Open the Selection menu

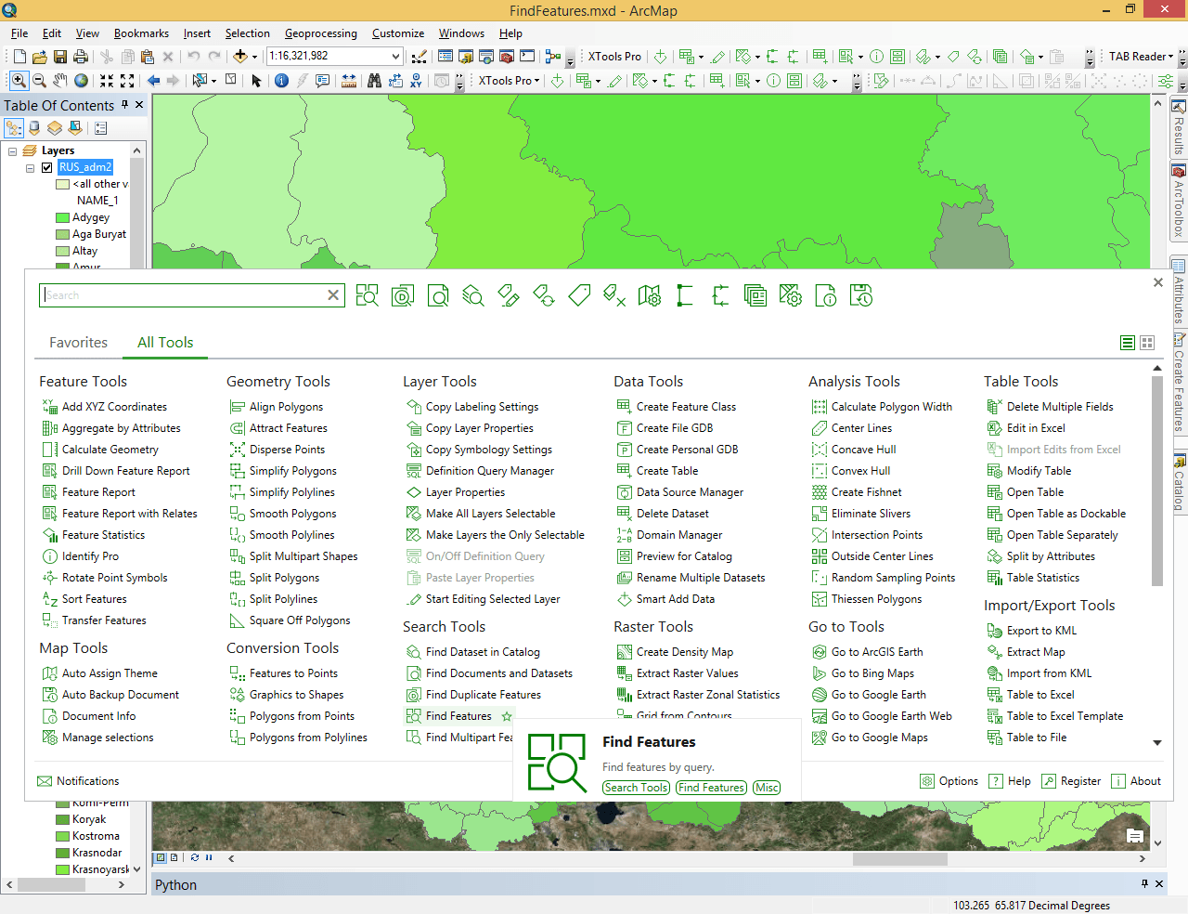pyautogui.click(x=248, y=33)
